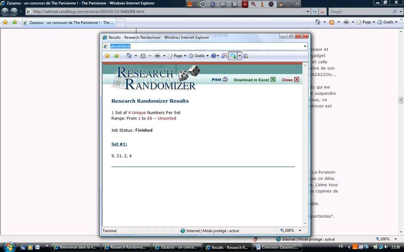Click the Home icon in the popup toolbar
The height and width of the screenshot is (252, 404).
pyautogui.click(x=129, y=56)
